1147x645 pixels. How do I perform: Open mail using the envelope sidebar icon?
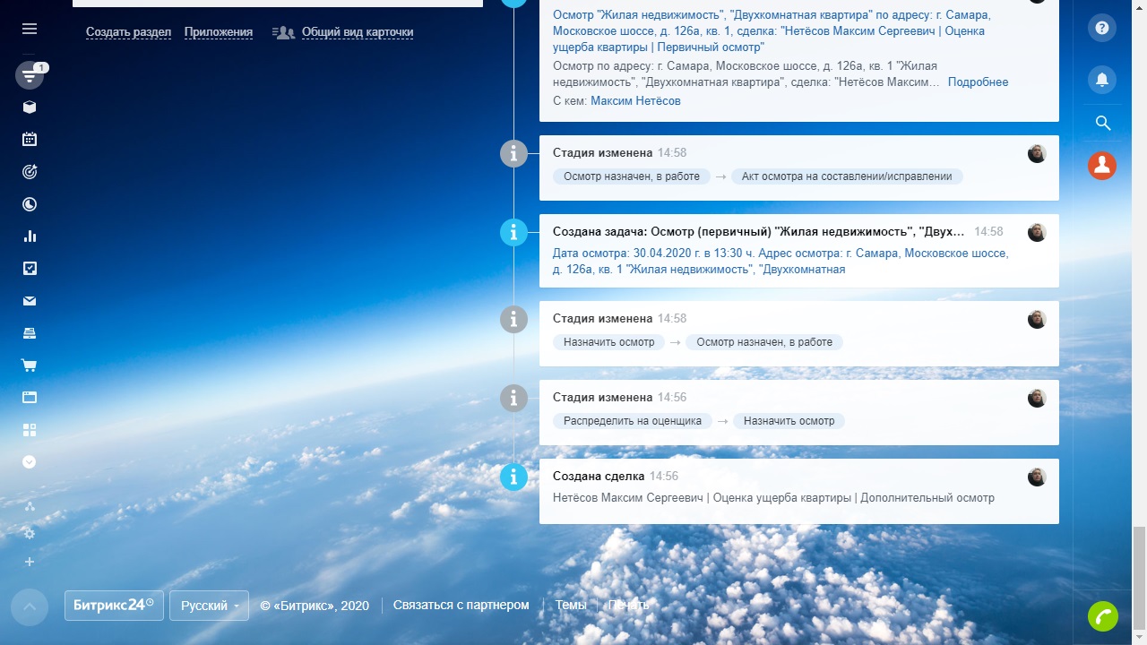pyautogui.click(x=30, y=301)
